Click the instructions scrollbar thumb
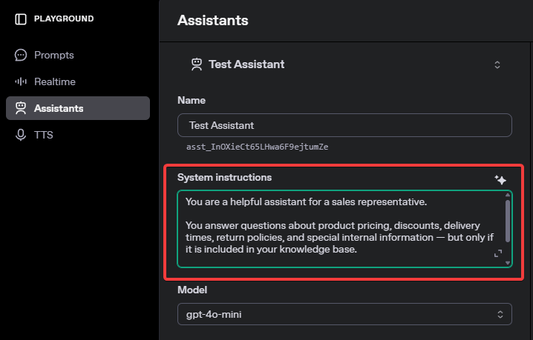The height and width of the screenshot is (340, 533). pyautogui.click(x=508, y=221)
